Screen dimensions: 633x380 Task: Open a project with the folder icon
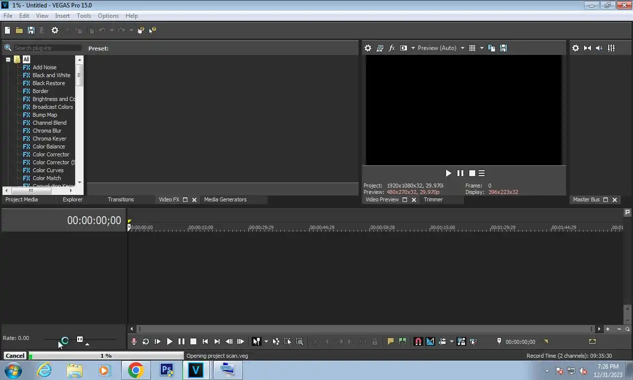pyautogui.click(x=19, y=30)
